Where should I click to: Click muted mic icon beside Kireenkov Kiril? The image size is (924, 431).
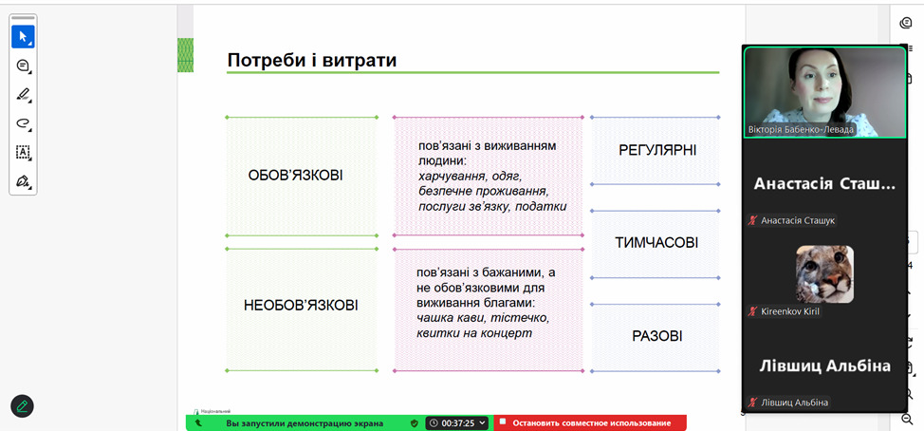[753, 311]
